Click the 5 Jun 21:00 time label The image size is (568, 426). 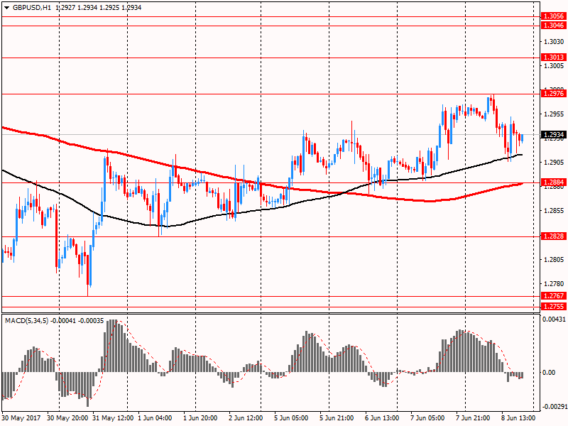[337, 418]
